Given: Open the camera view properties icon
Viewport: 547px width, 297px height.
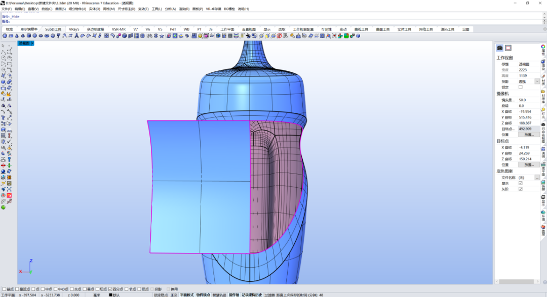Looking at the screenshot, I should coord(499,48).
